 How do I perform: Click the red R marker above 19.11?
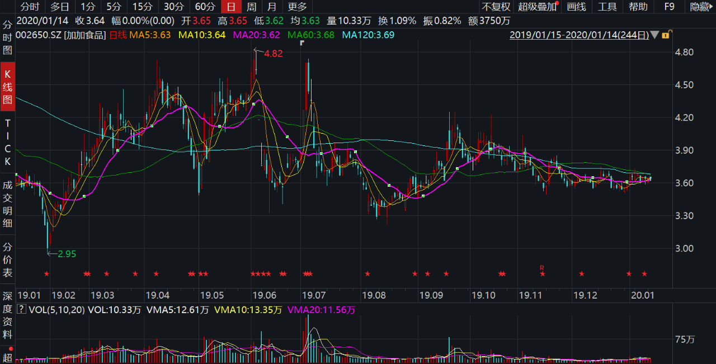click(x=542, y=268)
